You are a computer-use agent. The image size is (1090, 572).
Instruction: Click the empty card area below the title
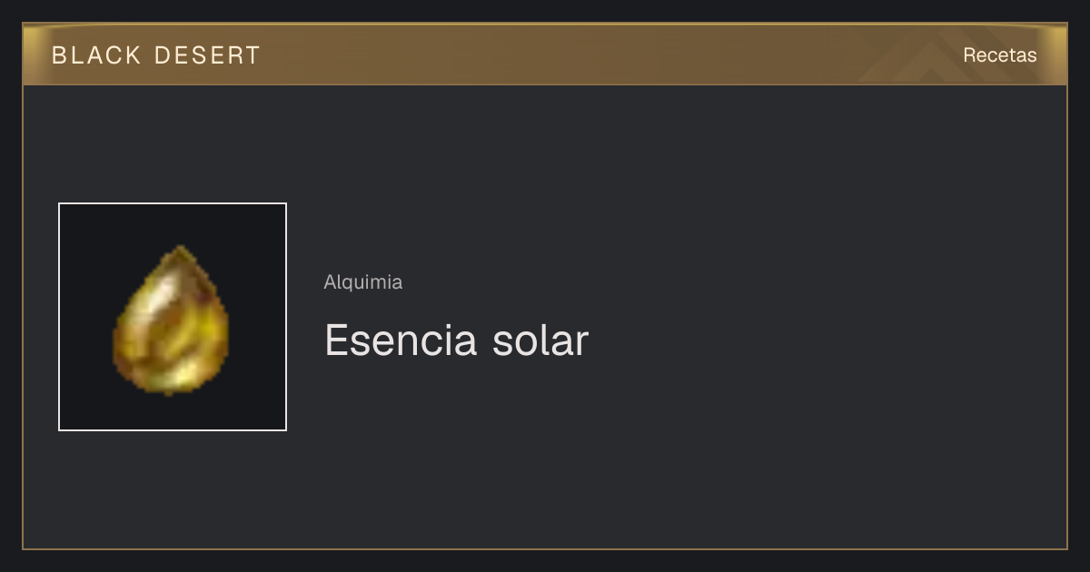click(x=545, y=454)
